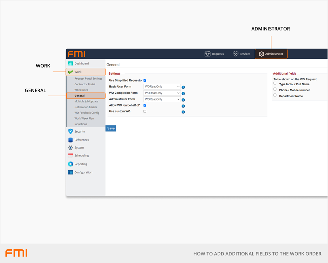The image size is (328, 263).
Task: Toggle Use Simplified Requestor checkbox
Action: (145, 81)
